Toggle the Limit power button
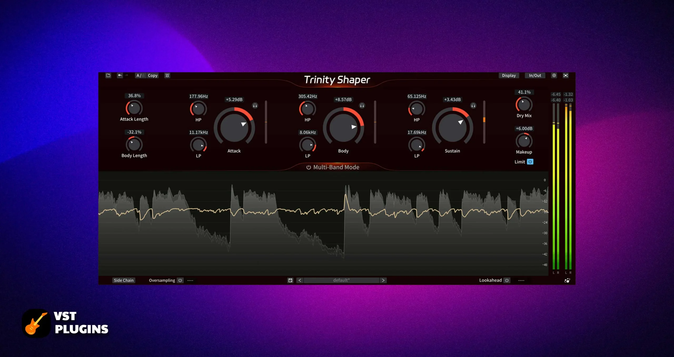Viewport: 674px width, 357px height. pos(530,162)
